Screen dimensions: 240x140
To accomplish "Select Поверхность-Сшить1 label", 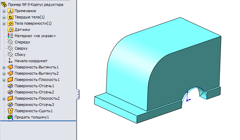I will (34, 111).
